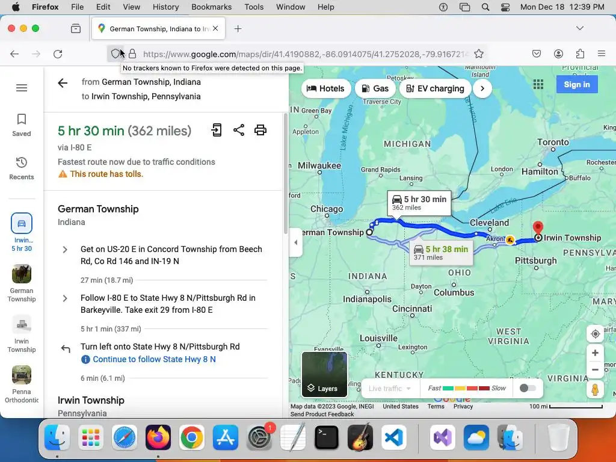616x462 pixels.
Task: Open Google apps grid
Action: [538, 84]
